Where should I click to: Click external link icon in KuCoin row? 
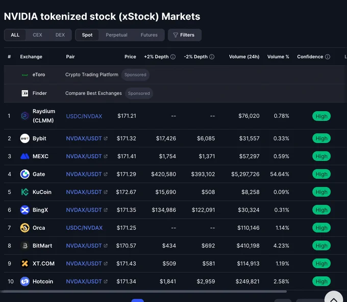(106, 192)
